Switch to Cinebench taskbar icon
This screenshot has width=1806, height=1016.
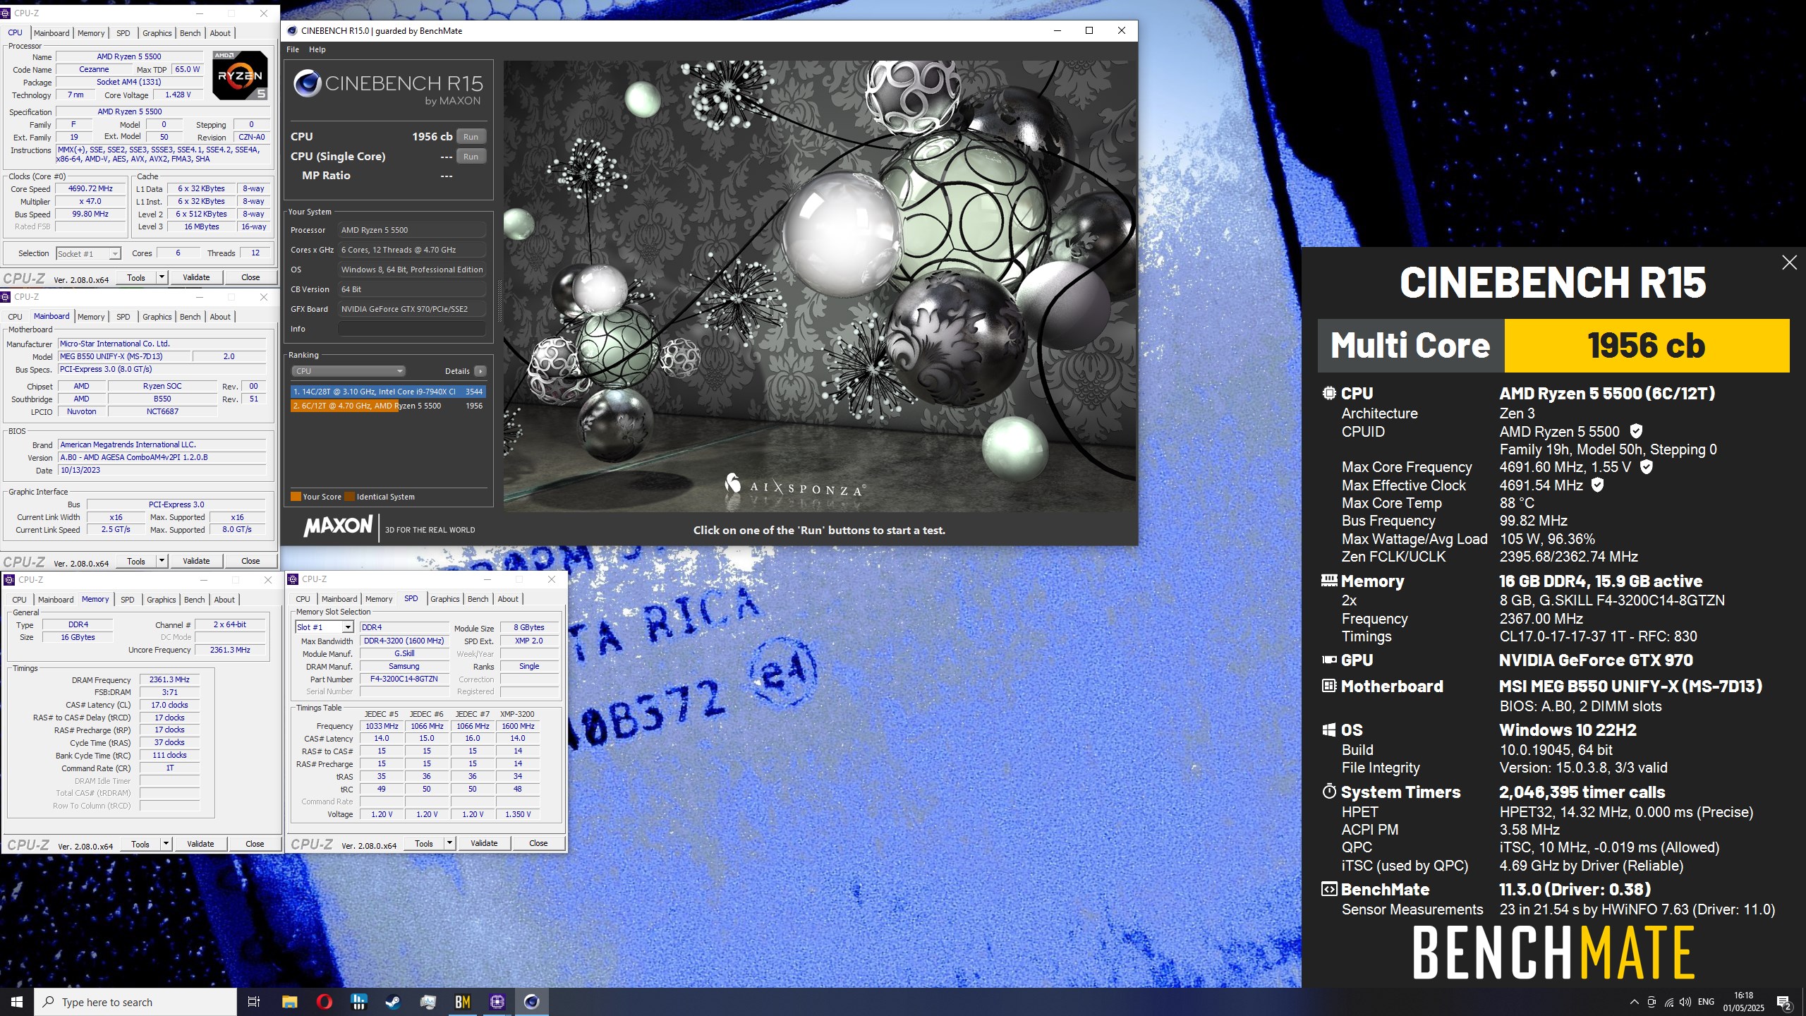532,1002
